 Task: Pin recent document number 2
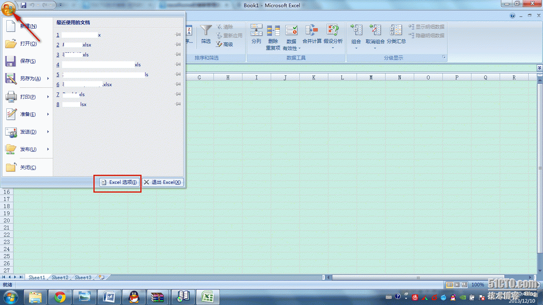pyautogui.click(x=178, y=45)
